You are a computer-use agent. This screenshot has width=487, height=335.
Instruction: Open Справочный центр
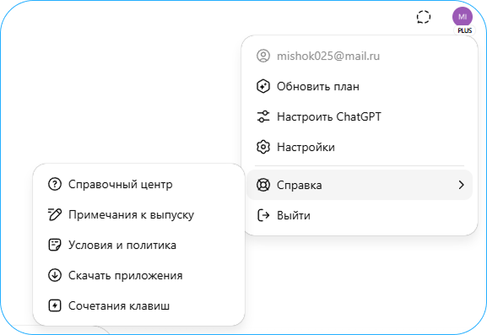(x=138, y=184)
